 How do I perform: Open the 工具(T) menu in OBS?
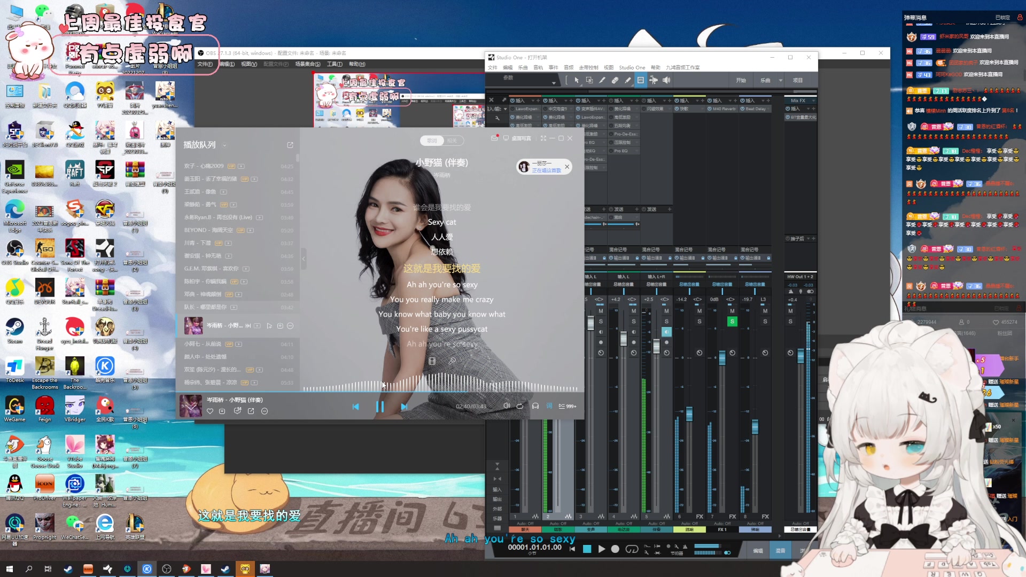(x=335, y=64)
